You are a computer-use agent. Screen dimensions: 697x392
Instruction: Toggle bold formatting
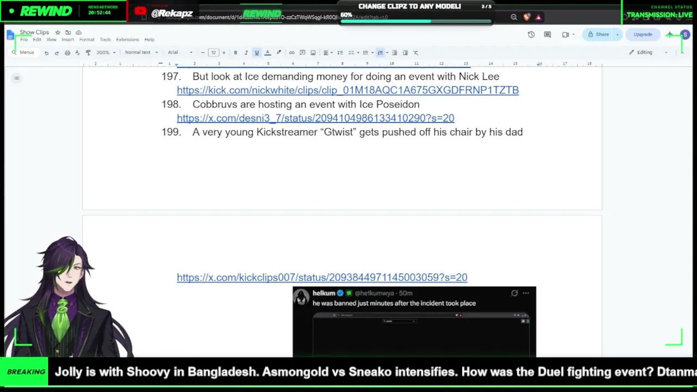(x=235, y=53)
